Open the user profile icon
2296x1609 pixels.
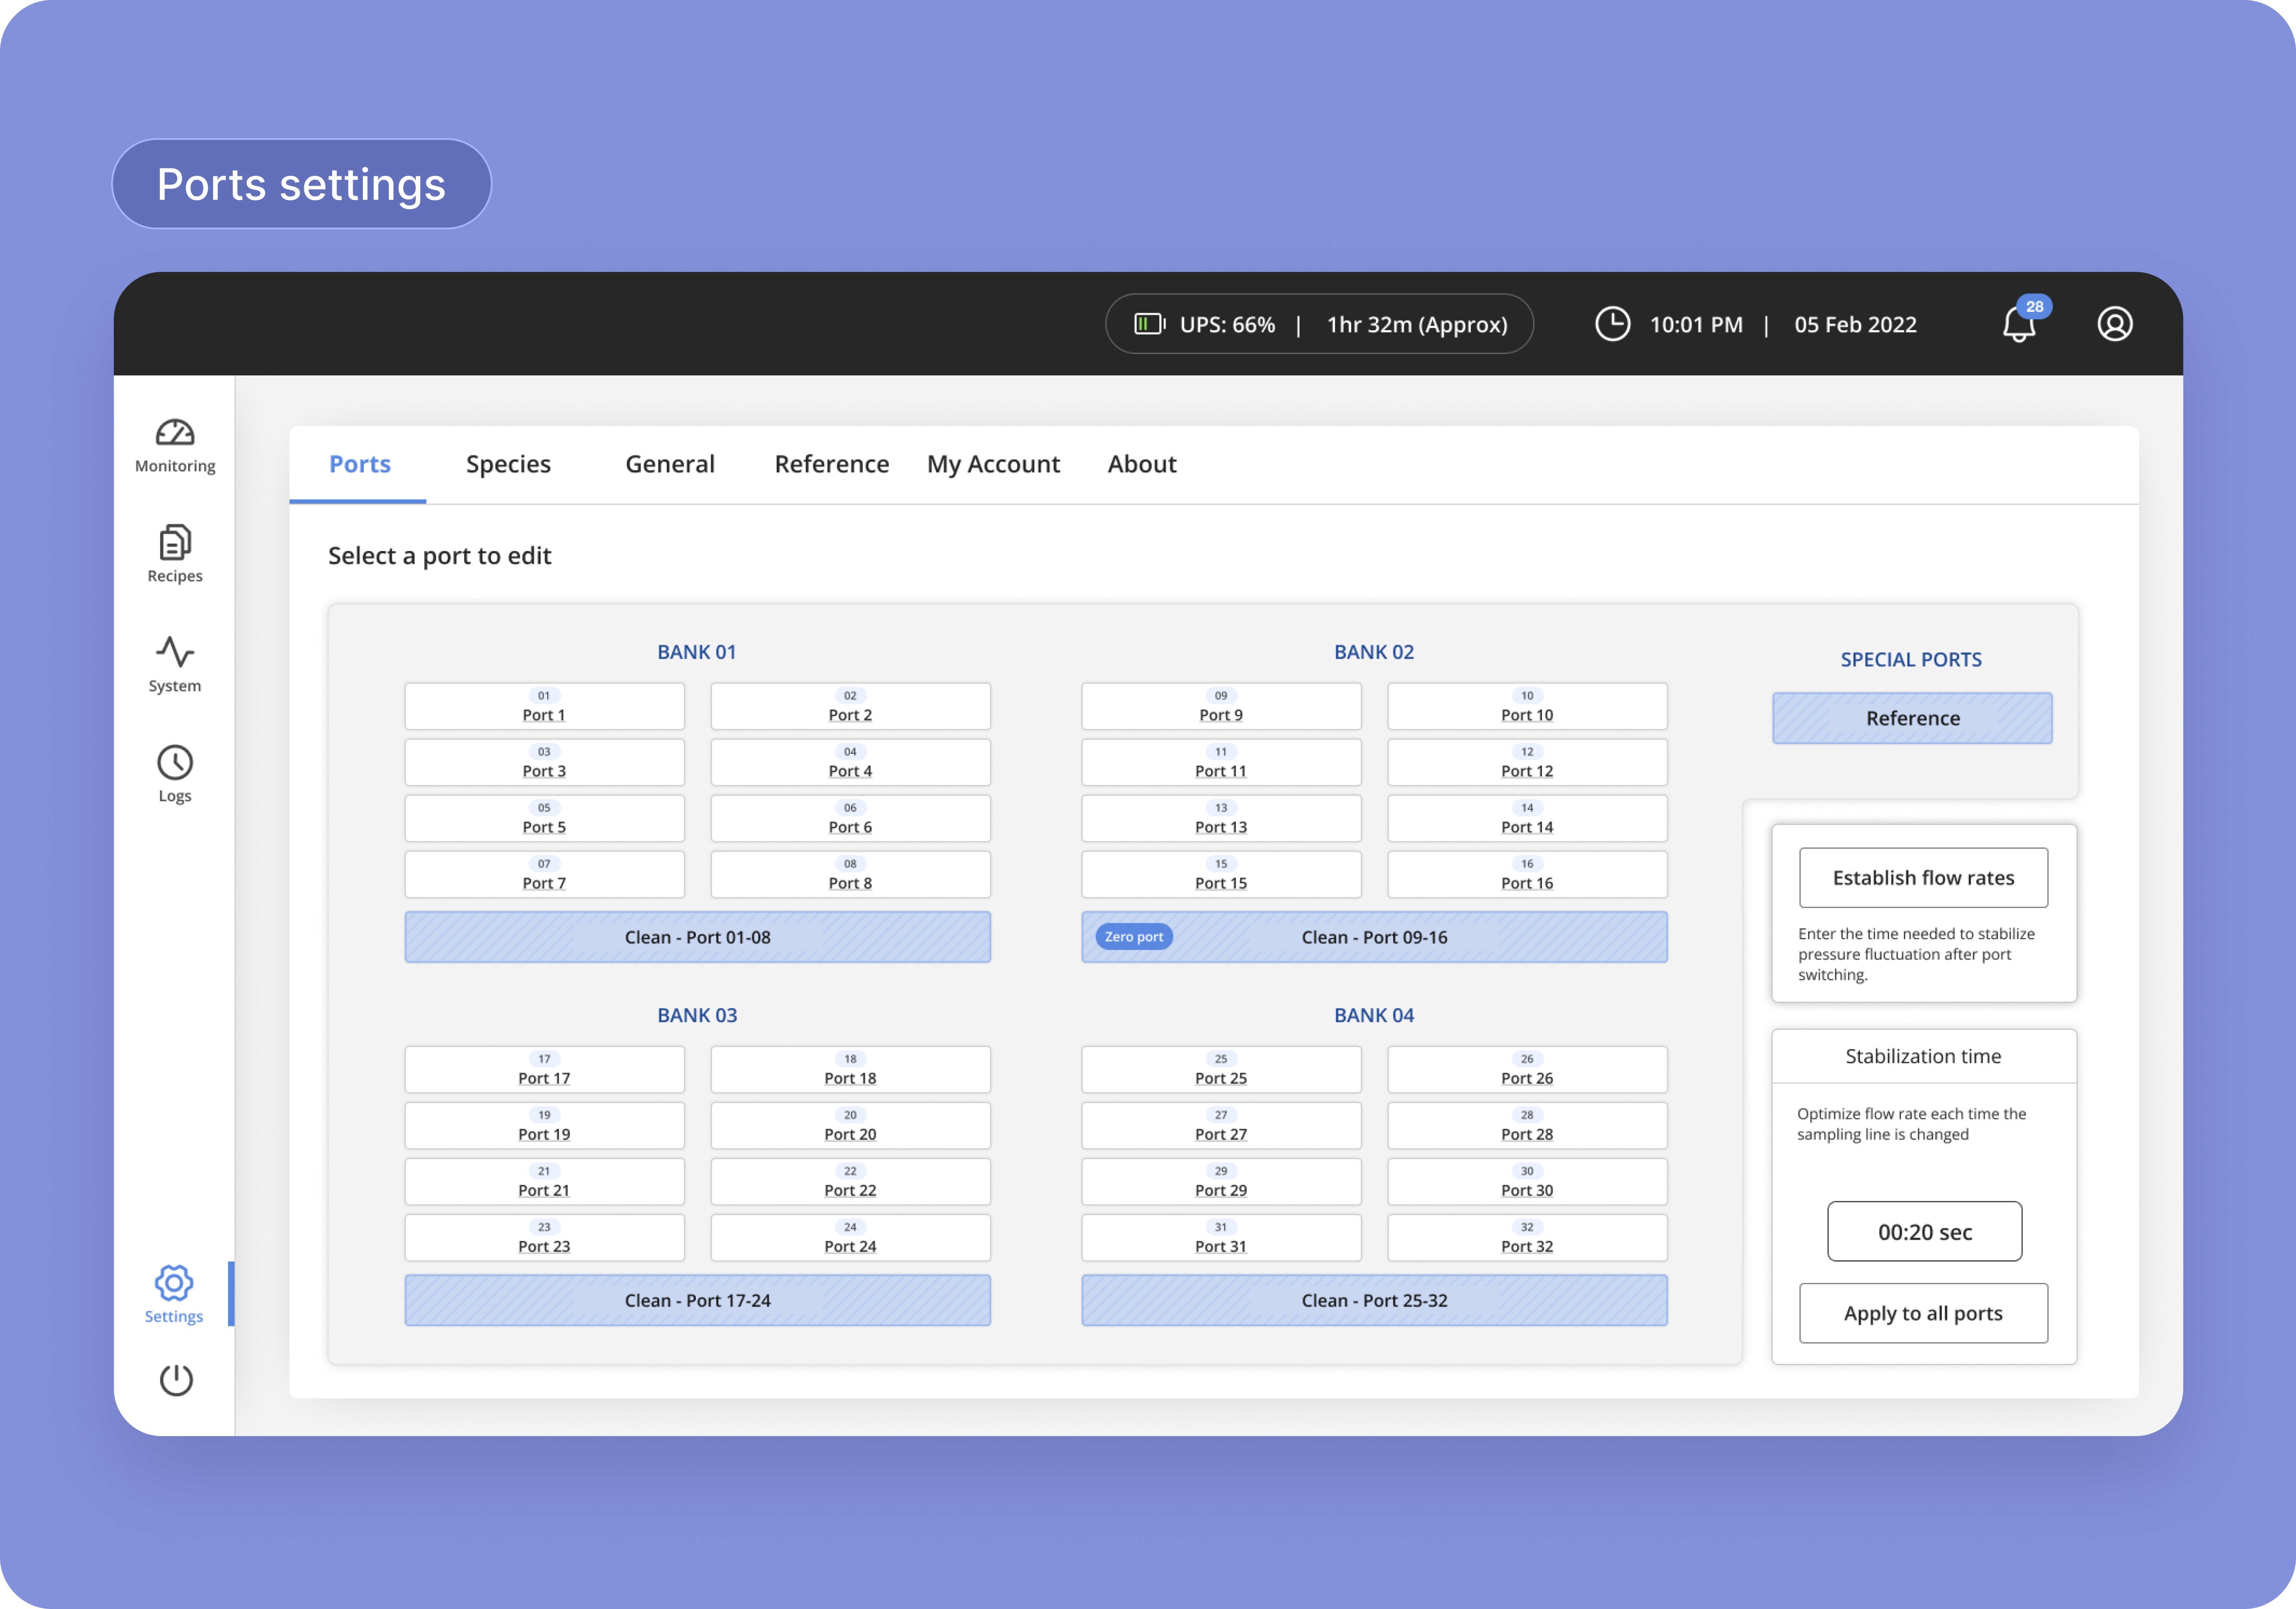point(2114,324)
